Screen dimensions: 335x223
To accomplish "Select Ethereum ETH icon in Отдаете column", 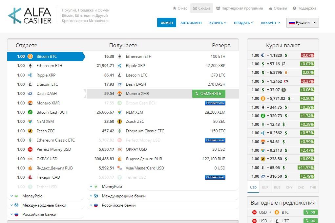I will pos(30,66).
